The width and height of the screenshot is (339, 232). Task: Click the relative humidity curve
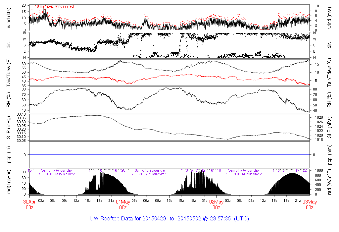coord(169,89)
